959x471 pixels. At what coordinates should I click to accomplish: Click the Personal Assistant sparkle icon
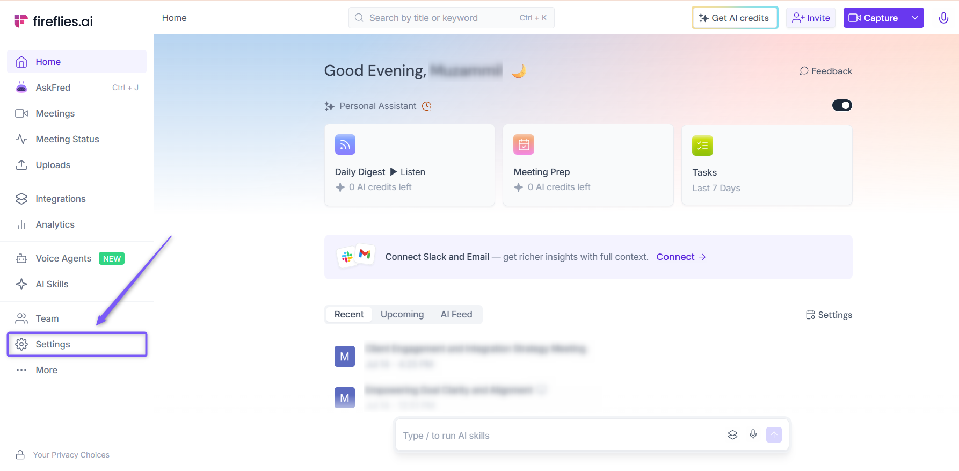click(x=329, y=106)
